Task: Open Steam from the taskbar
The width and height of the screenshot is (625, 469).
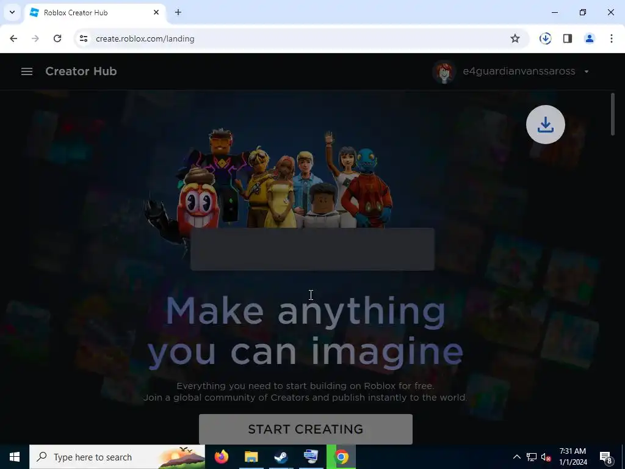Action: point(281,457)
